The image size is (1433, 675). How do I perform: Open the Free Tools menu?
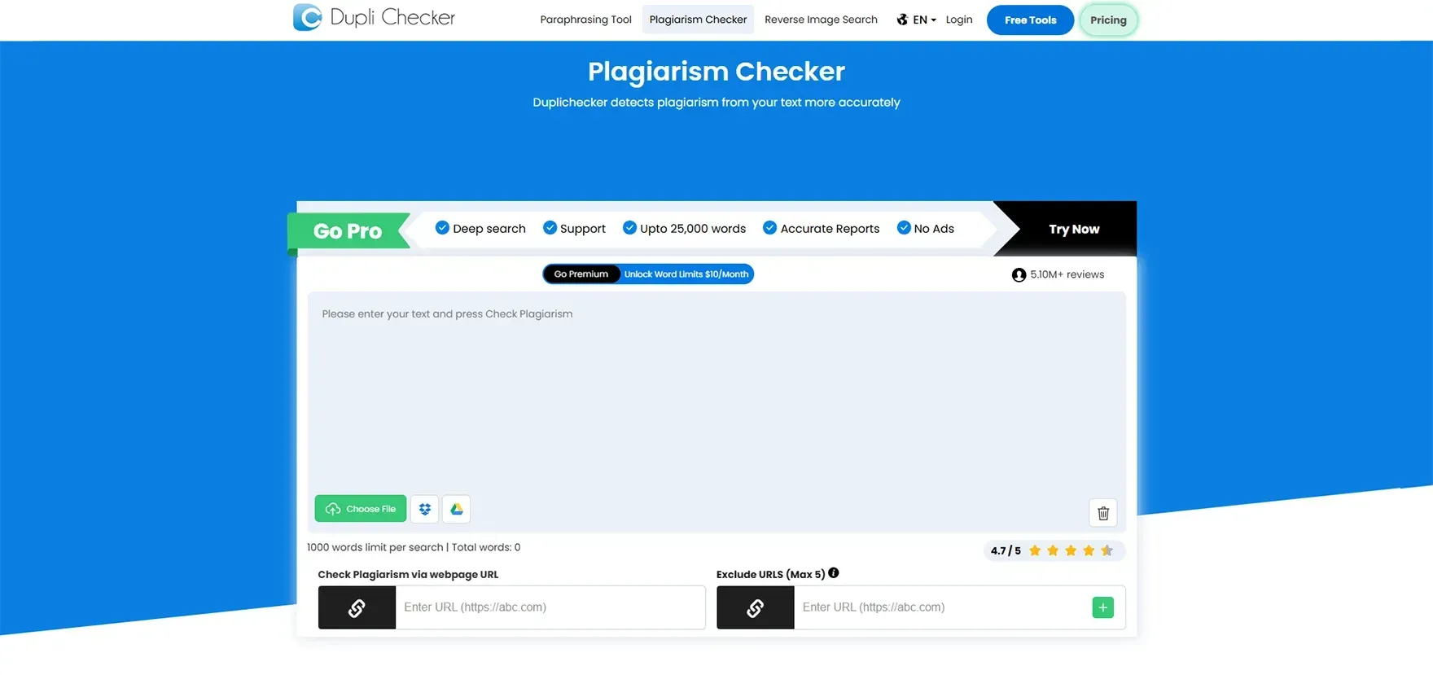(x=1030, y=20)
